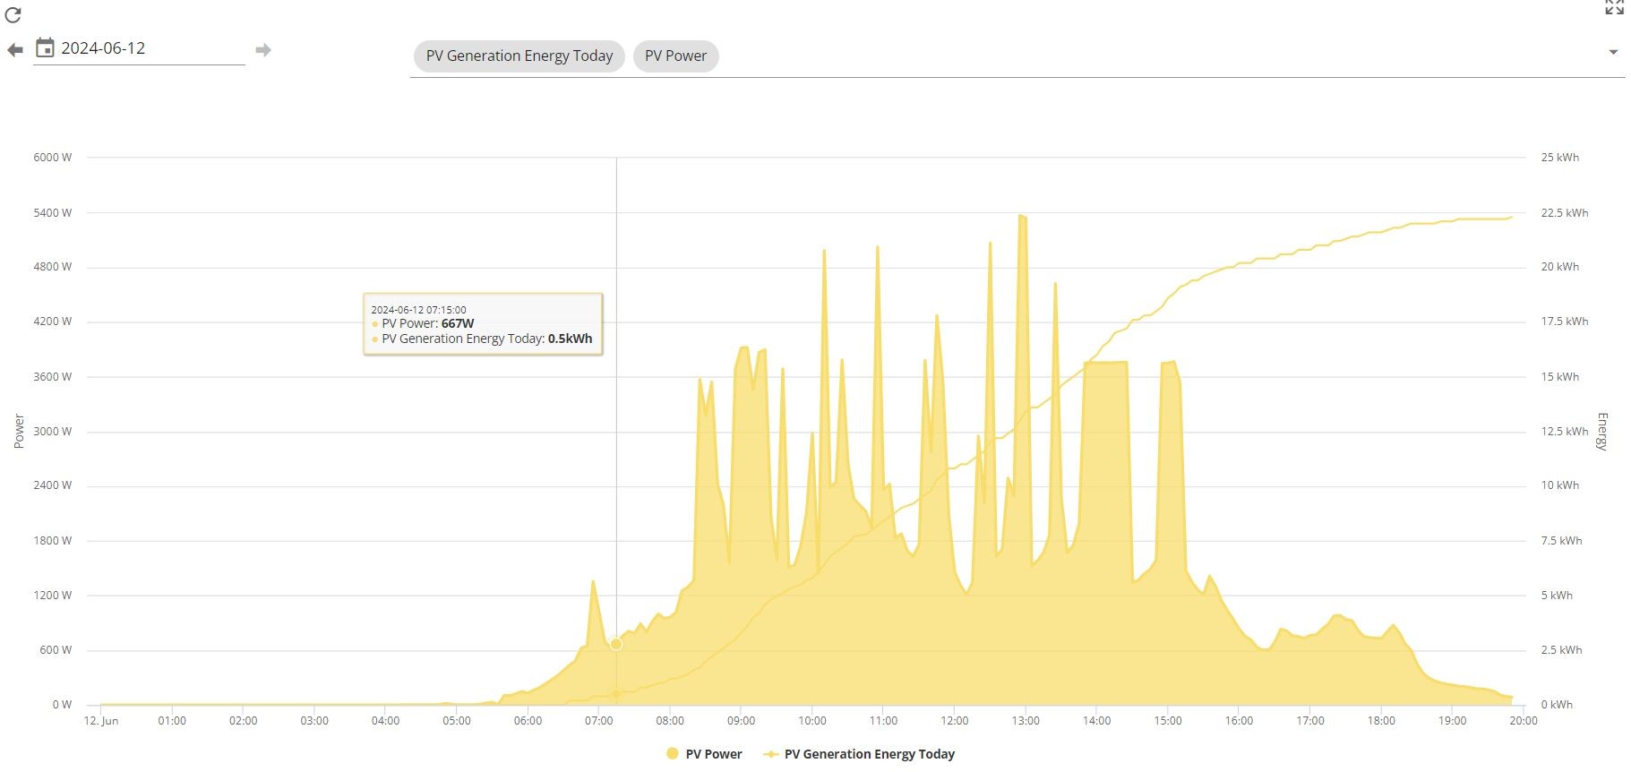Click the refresh icon
The height and width of the screenshot is (772, 1631).
[x=13, y=15]
